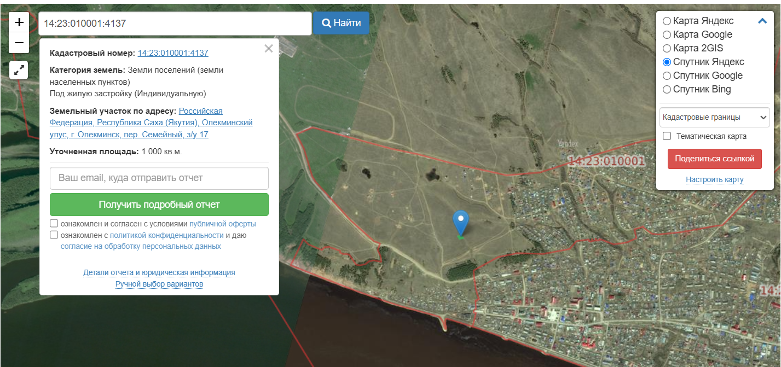Click the blue map pin marker
781x367 pixels.
[461, 223]
